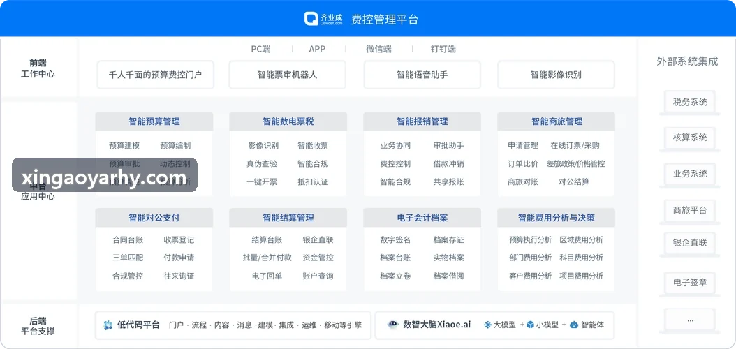The height and width of the screenshot is (349, 736).
Task: Select the 电子会计档案 module header
Action: coord(422,218)
